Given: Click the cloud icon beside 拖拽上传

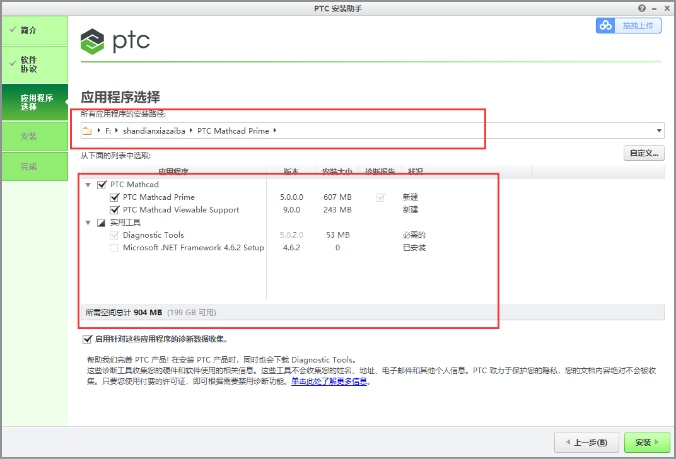Looking at the screenshot, I should (606, 25).
